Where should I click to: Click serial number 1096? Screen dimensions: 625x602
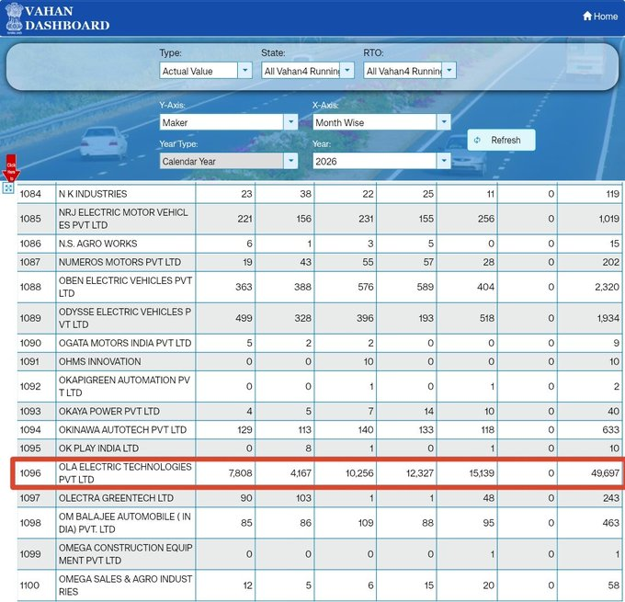[x=30, y=472]
